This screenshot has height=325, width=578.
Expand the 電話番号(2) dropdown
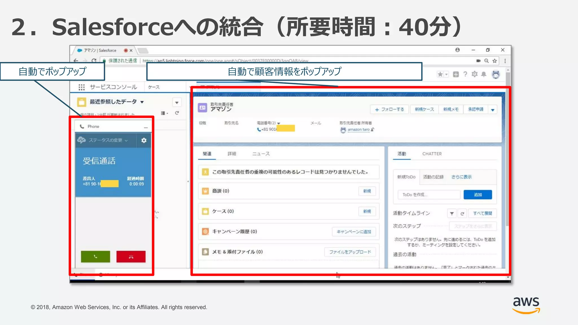coord(279,123)
